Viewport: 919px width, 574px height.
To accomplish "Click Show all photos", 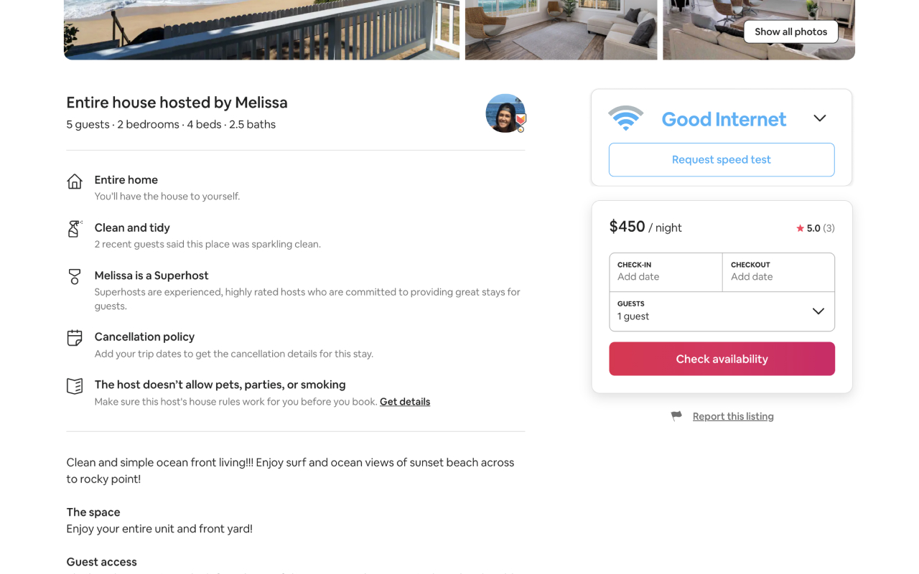I will click(790, 32).
